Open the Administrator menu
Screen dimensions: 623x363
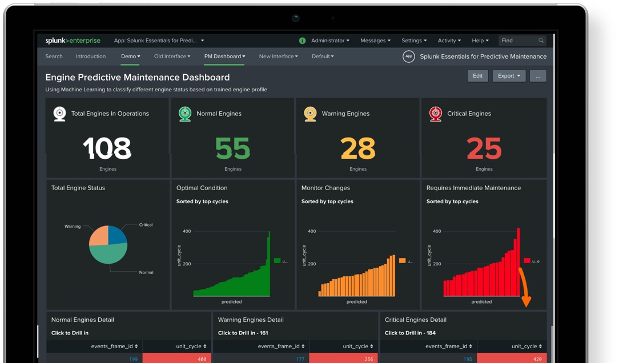click(x=330, y=41)
